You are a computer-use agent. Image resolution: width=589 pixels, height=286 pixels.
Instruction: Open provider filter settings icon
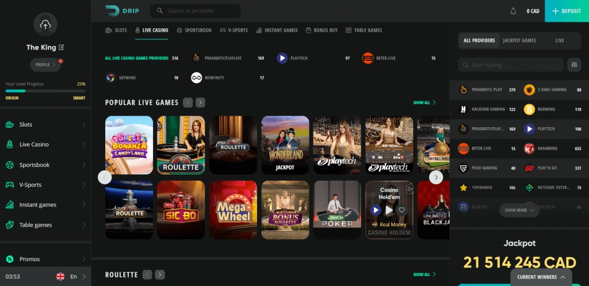click(x=574, y=65)
